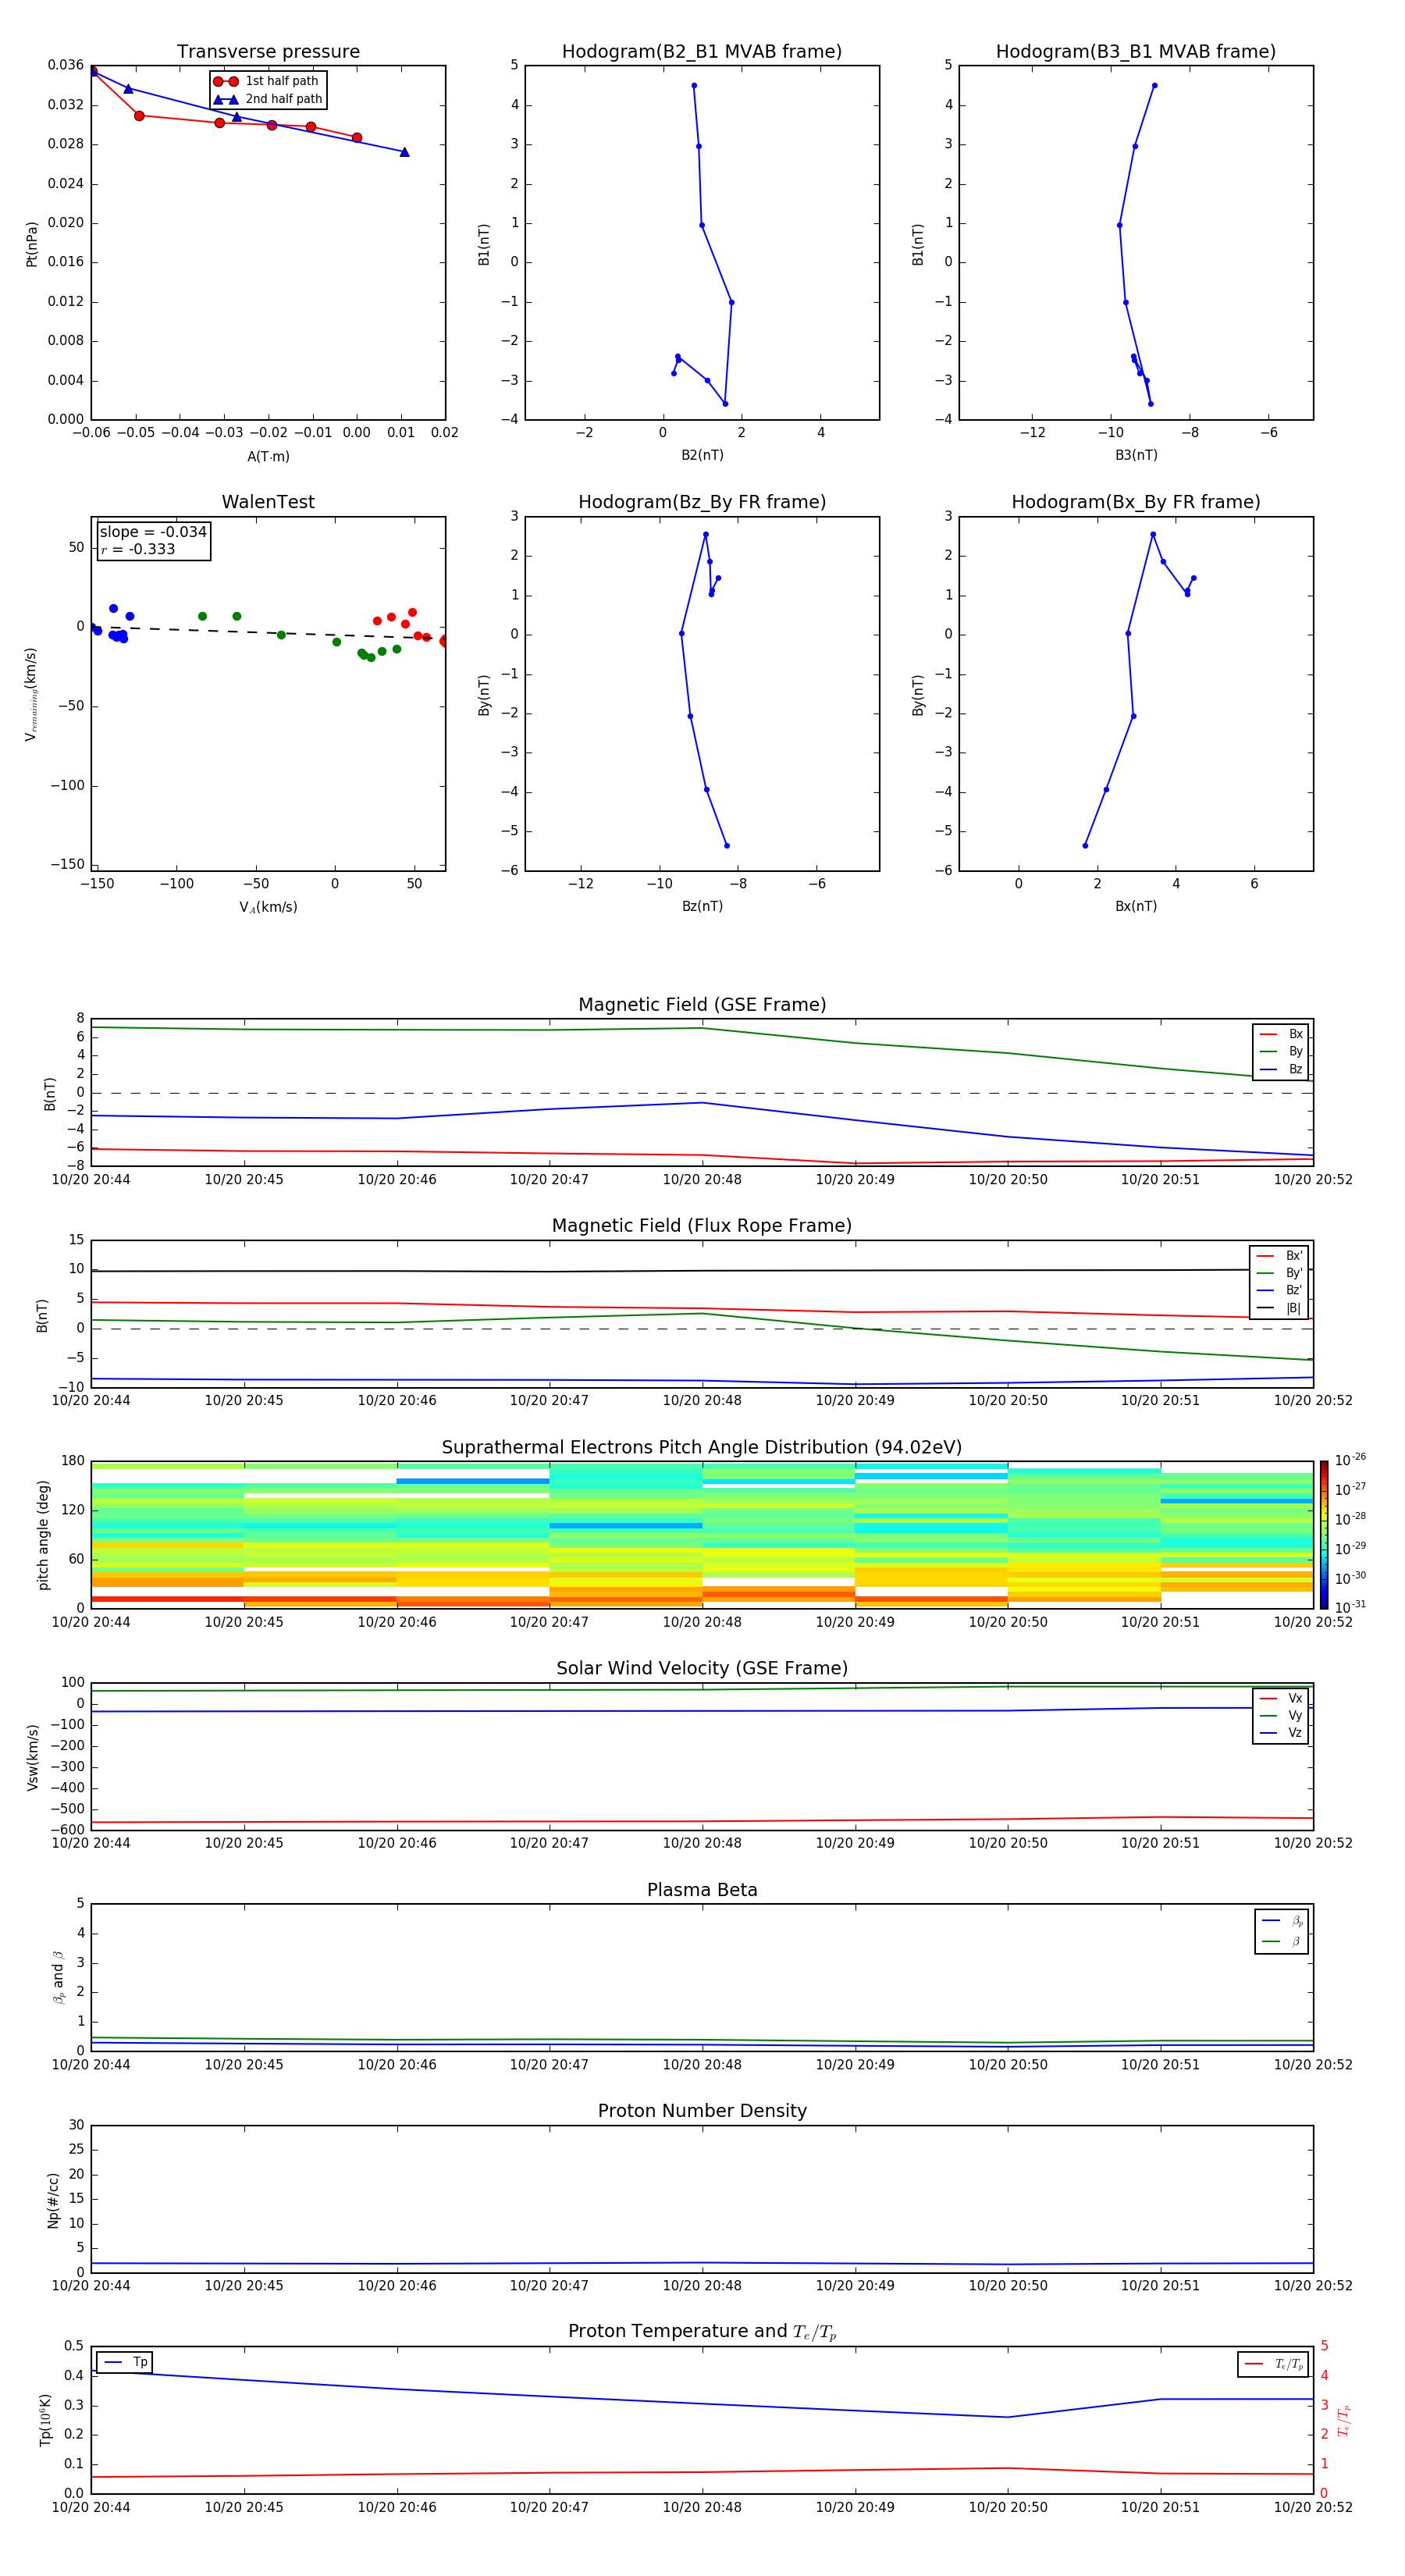The width and height of the screenshot is (1405, 2576).
Task: Click the 'V_remaining(km/s)' y-axis label
Action: coord(32,694)
